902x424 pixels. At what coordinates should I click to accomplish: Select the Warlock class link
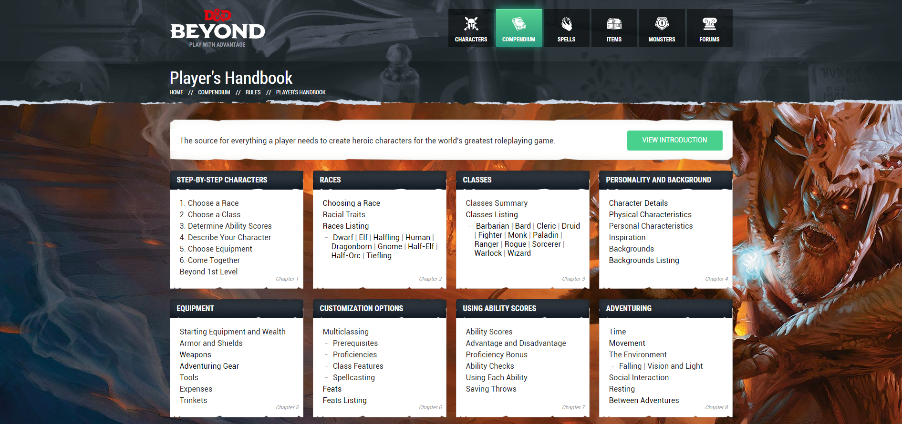(488, 253)
